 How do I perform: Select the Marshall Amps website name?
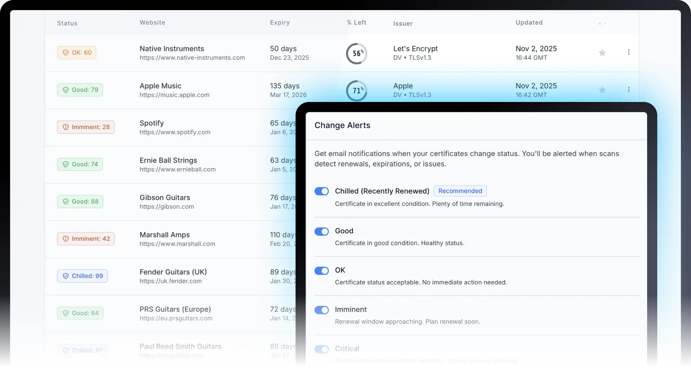(164, 235)
